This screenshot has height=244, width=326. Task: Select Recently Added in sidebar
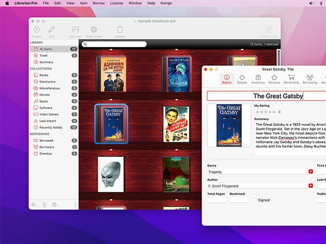[50, 127]
